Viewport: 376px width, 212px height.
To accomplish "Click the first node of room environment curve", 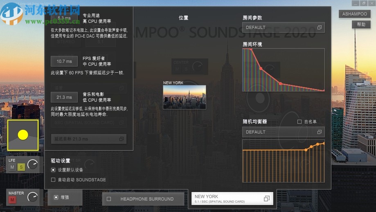I will [251, 49].
